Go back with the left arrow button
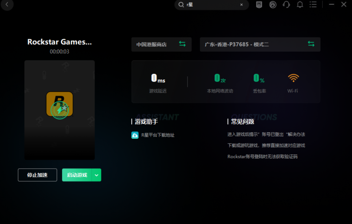The height and width of the screenshot is (224, 352). (7, 5)
